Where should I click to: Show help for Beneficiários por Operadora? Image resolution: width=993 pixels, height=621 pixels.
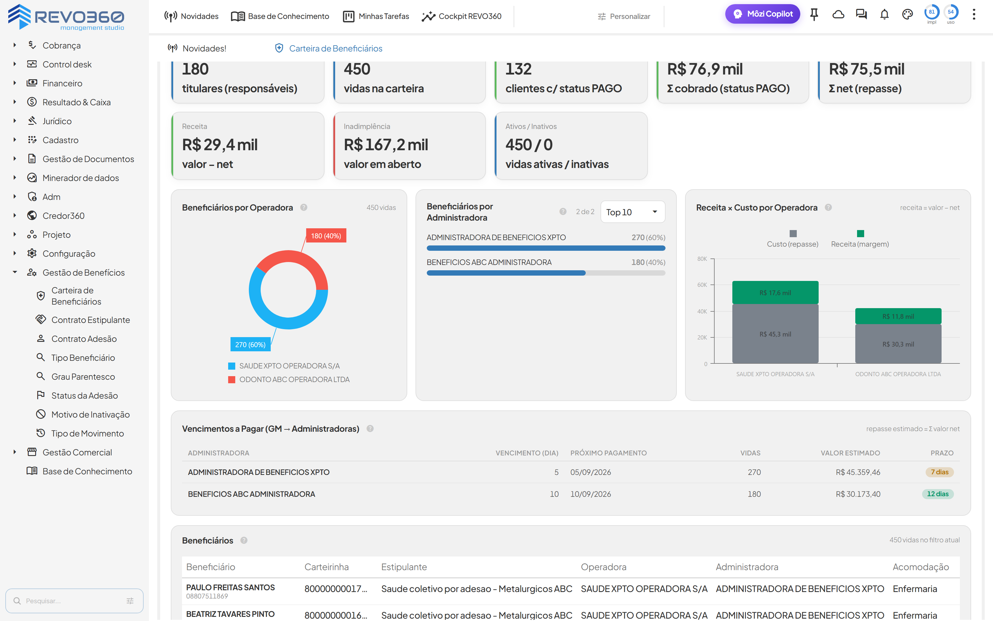tap(304, 207)
